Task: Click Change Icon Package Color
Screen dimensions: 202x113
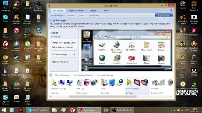Action: click(x=63, y=43)
